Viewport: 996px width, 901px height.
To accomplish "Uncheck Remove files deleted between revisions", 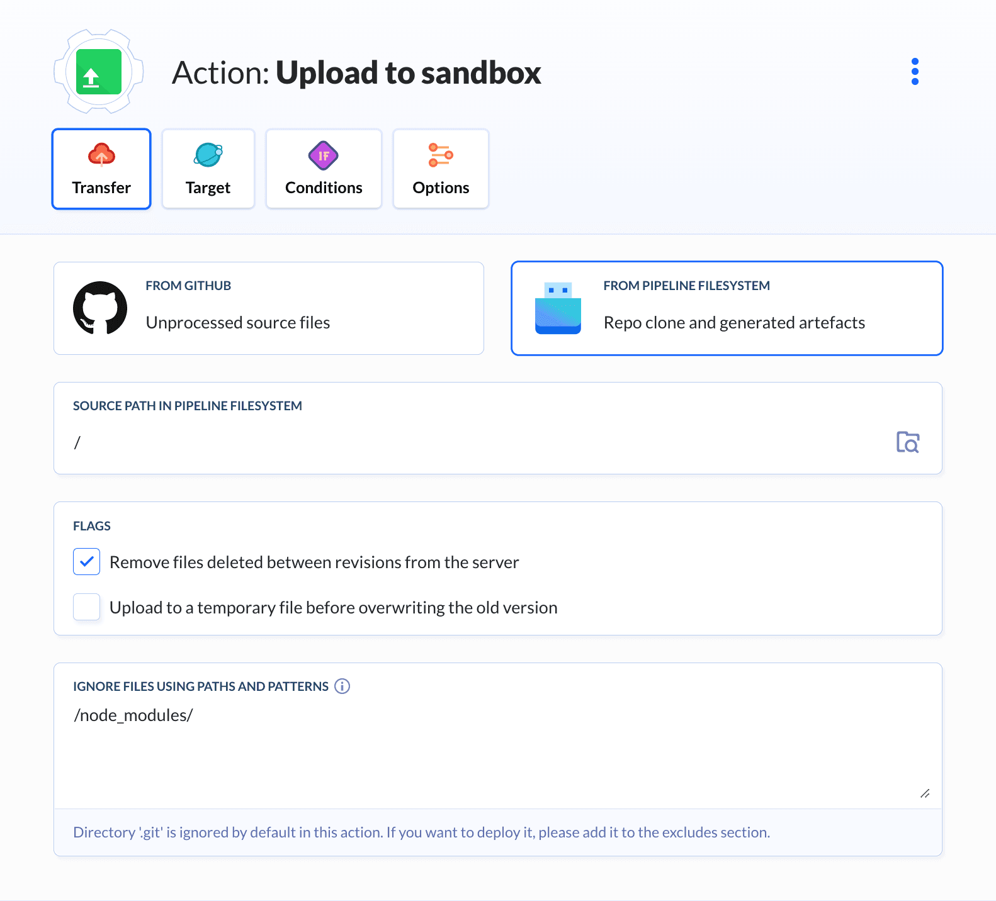I will 87,562.
